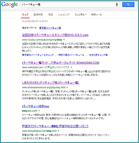Click the 東京都バーベキュー場 suggested keyword link
The height and width of the screenshot is (143, 139).
pos(50,28)
